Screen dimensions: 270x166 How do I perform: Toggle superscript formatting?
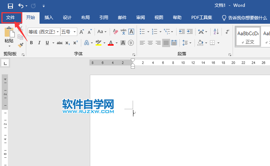[x=75, y=43]
